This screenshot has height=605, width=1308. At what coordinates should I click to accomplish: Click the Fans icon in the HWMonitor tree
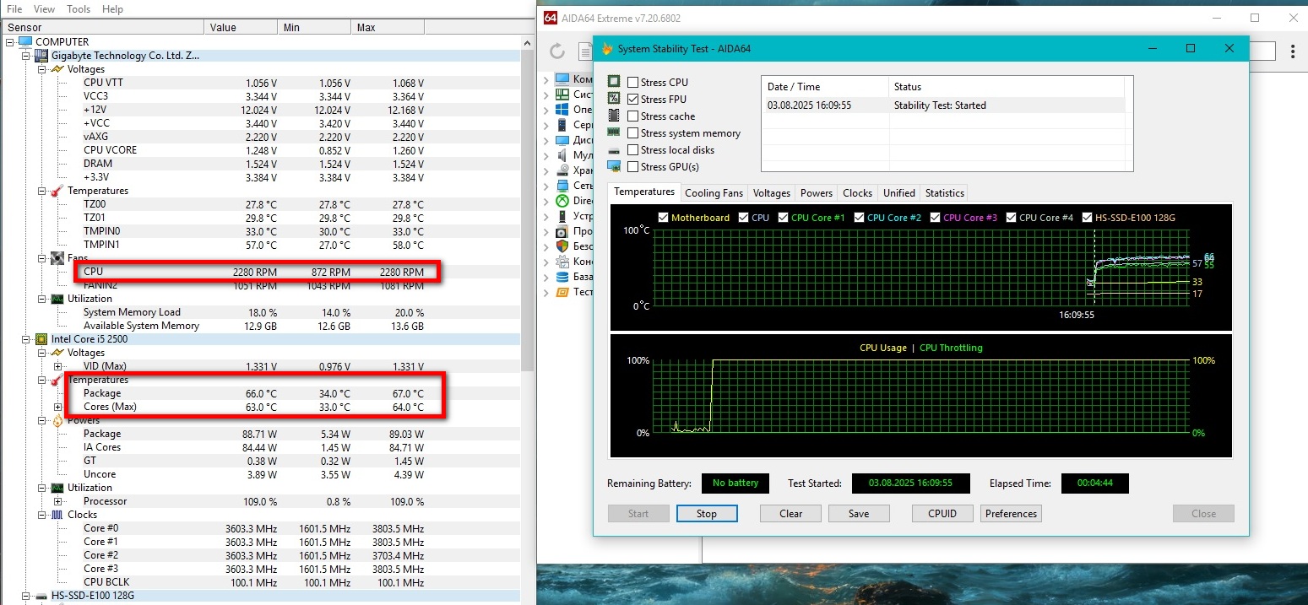pos(57,257)
